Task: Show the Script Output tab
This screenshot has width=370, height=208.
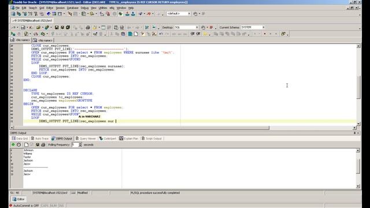Action: pos(151,139)
